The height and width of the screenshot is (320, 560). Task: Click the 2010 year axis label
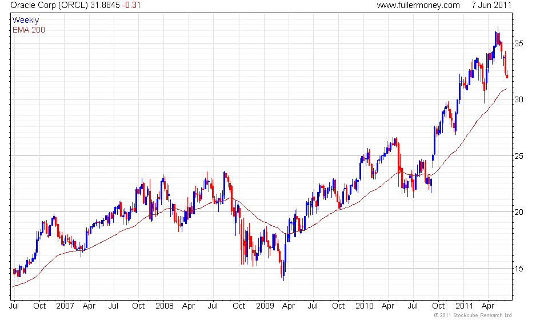click(365, 306)
